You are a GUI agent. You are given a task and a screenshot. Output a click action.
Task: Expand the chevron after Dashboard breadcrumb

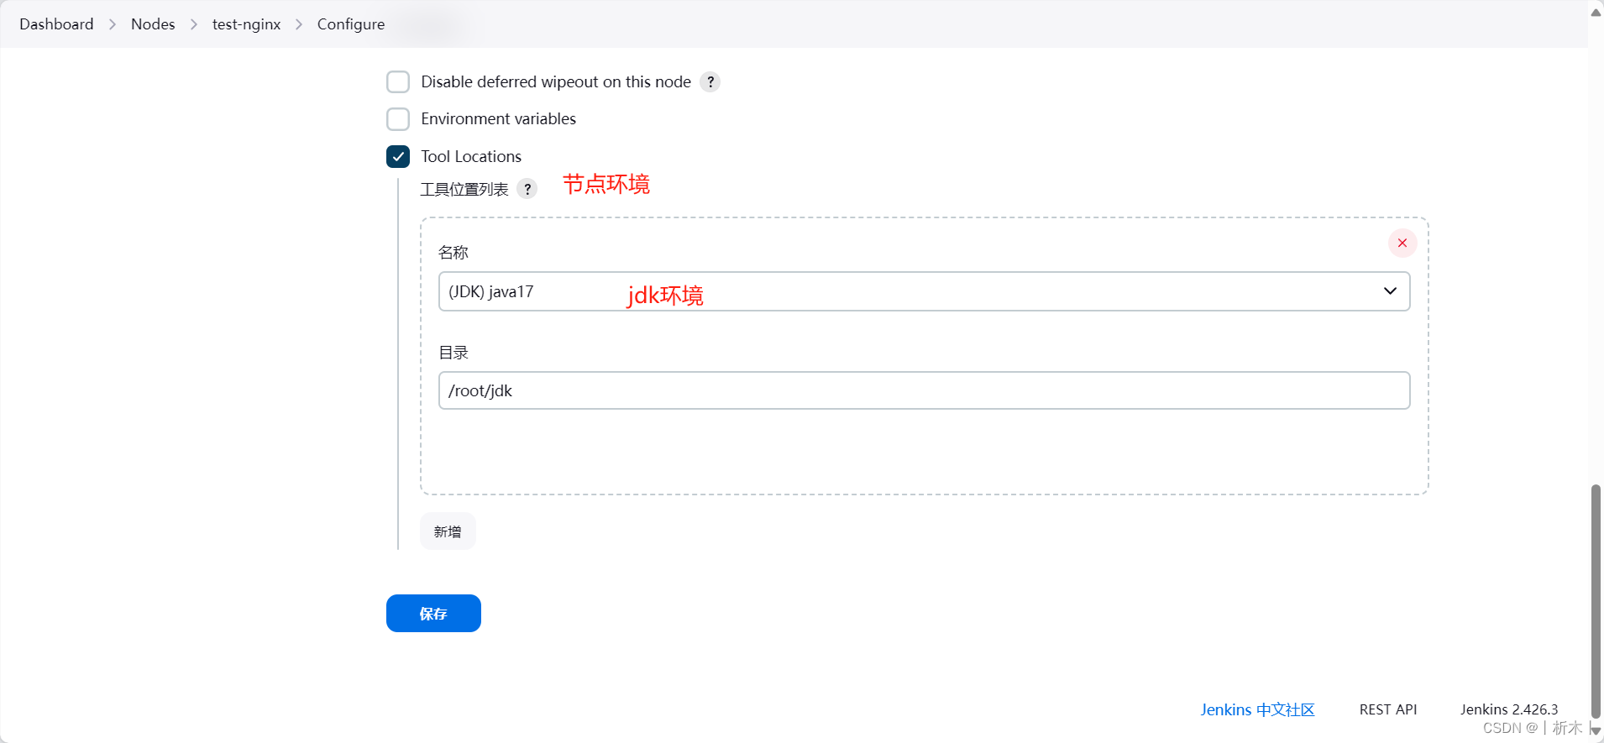coord(113,24)
